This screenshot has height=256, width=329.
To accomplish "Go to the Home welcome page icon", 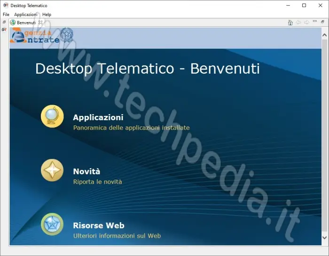I will (290, 23).
